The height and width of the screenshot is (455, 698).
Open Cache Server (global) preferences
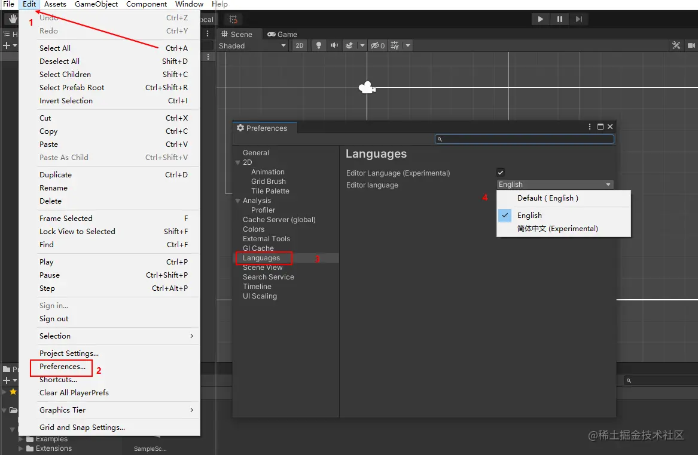pyautogui.click(x=279, y=220)
